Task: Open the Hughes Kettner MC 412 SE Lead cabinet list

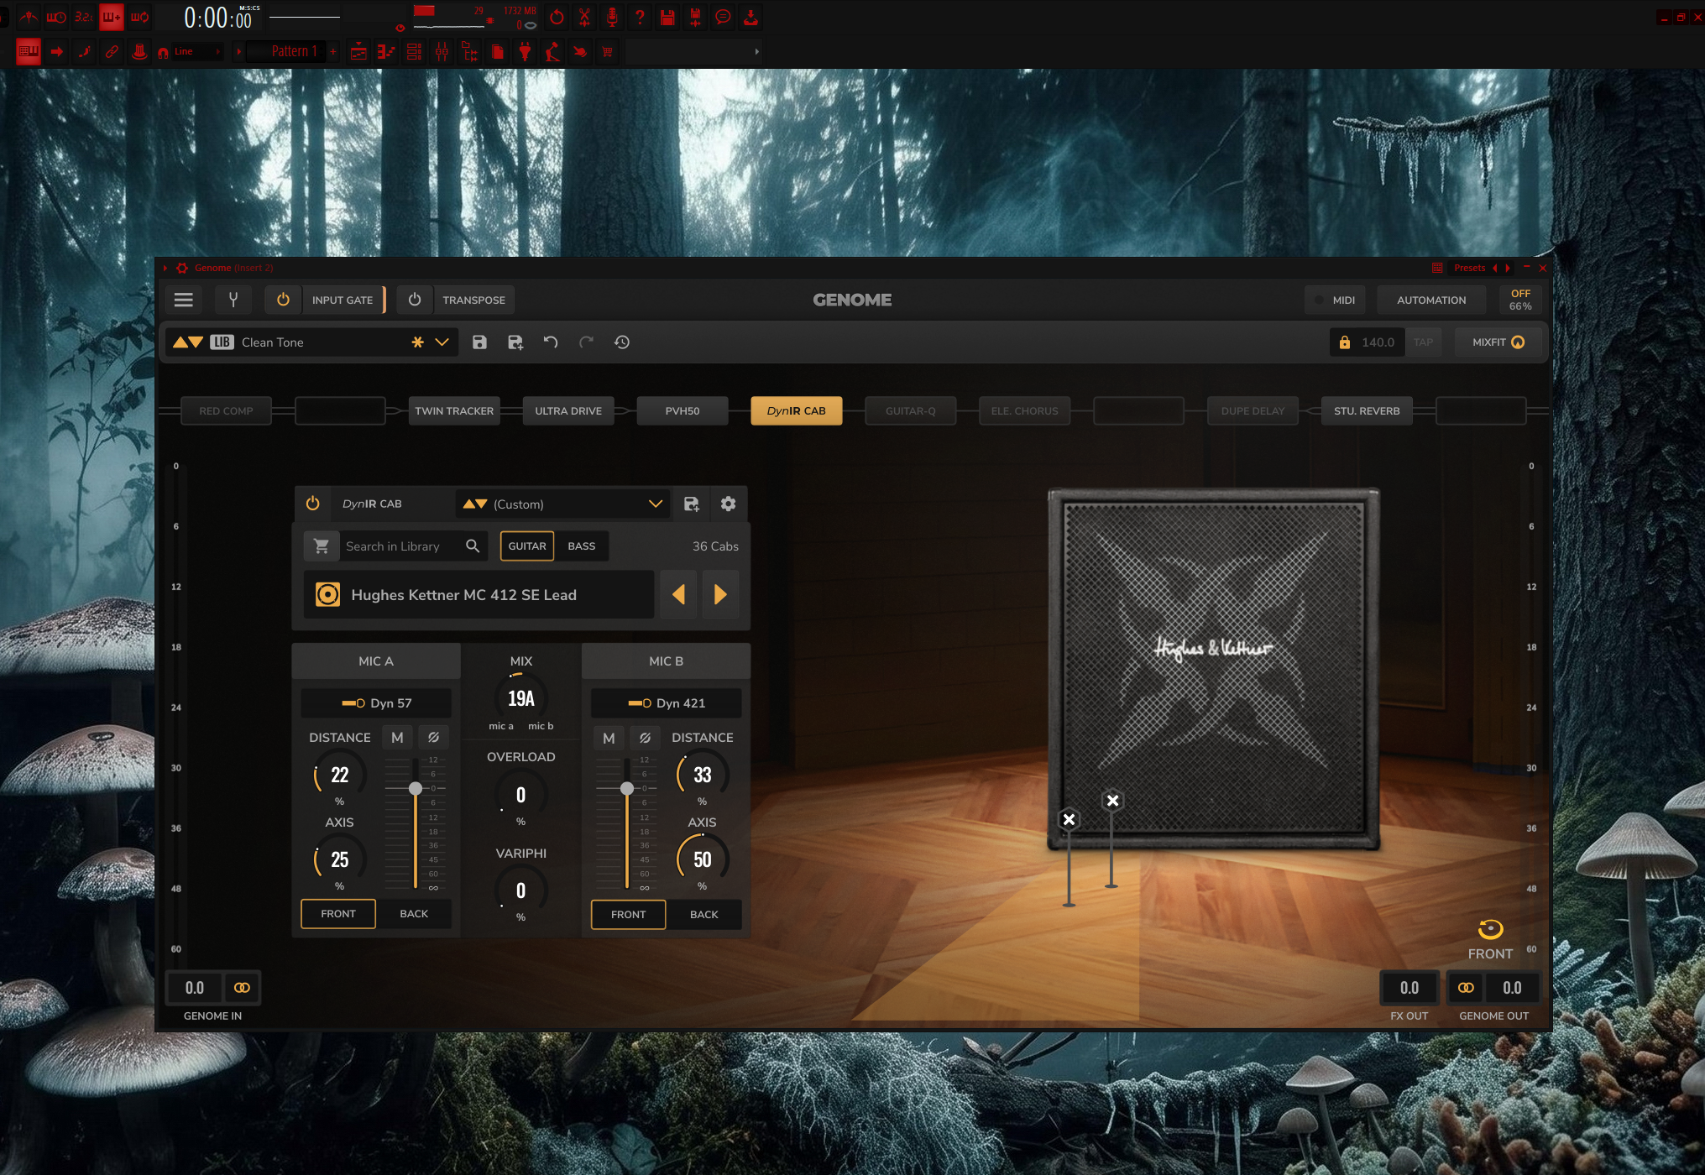Action: click(x=479, y=595)
